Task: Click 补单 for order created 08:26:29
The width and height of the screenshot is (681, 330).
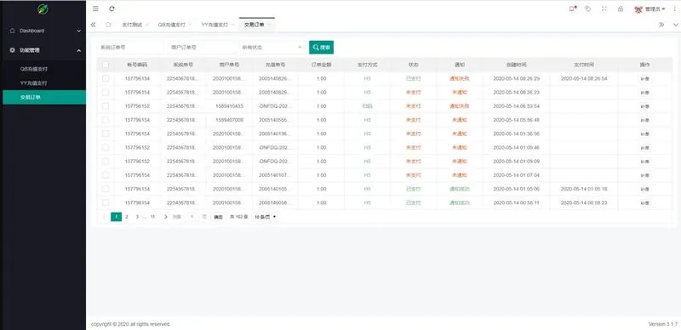Action: (x=645, y=79)
